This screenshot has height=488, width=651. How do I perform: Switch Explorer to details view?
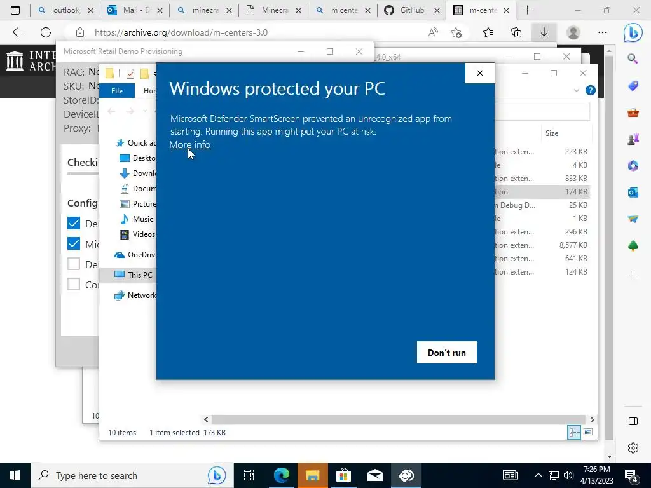click(574, 432)
